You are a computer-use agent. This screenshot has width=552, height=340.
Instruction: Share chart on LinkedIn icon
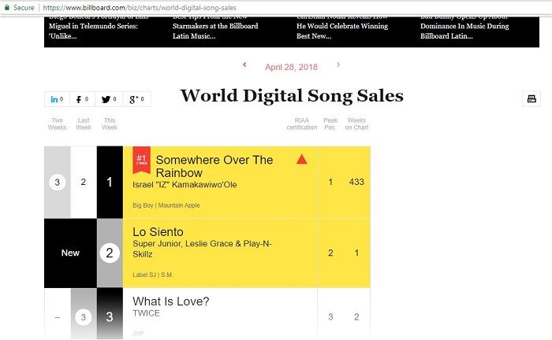tap(57, 99)
